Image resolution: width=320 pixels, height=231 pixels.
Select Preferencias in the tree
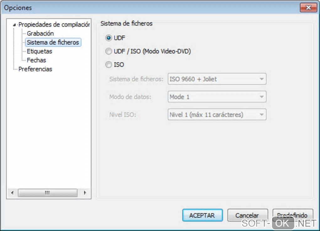35,69
